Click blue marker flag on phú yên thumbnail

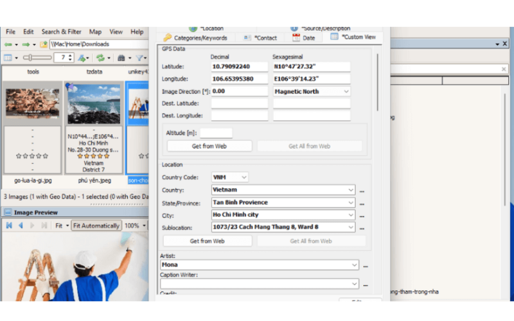point(69,87)
